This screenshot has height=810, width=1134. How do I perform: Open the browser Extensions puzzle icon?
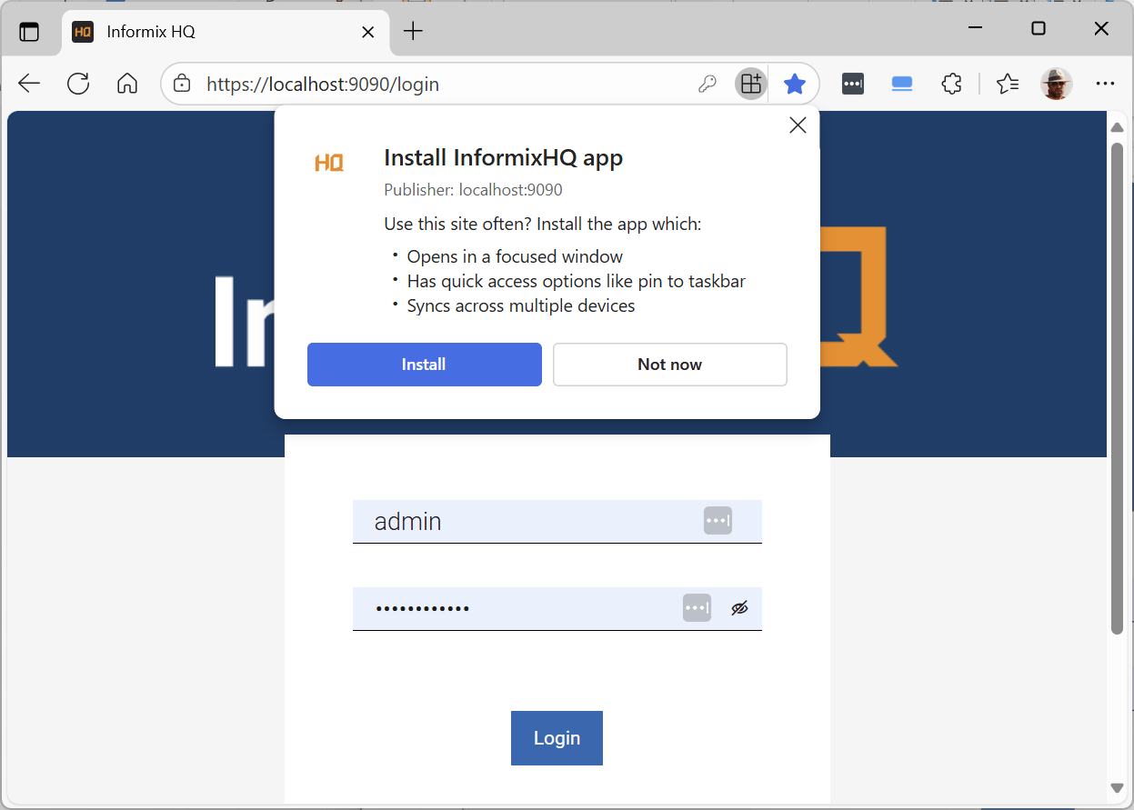951,85
